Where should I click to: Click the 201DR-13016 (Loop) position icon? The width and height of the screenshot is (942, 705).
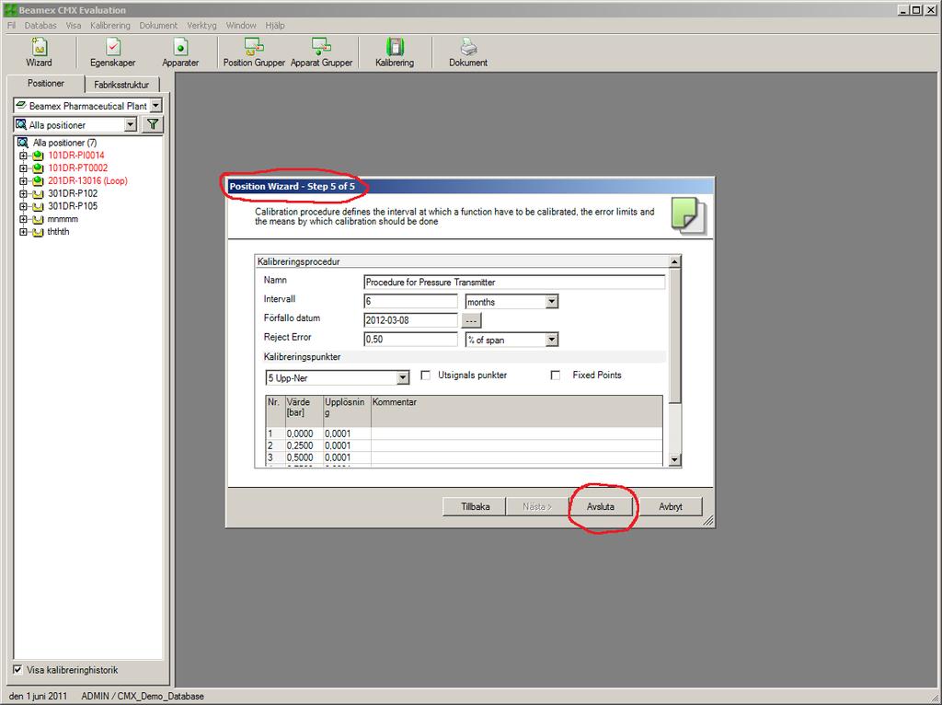point(38,180)
